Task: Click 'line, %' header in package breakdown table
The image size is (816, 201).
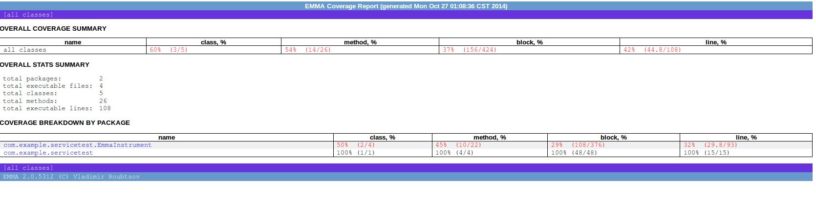Action: click(x=746, y=138)
